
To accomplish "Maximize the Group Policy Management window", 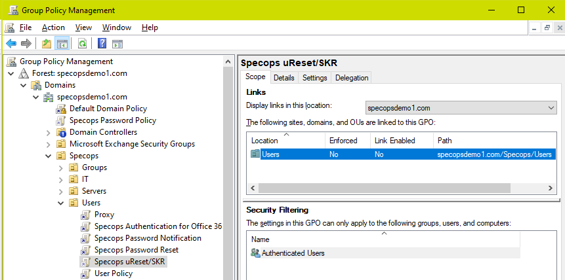I will (521, 10).
